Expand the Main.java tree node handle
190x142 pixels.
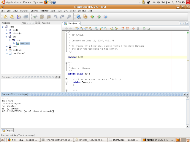[14, 43]
